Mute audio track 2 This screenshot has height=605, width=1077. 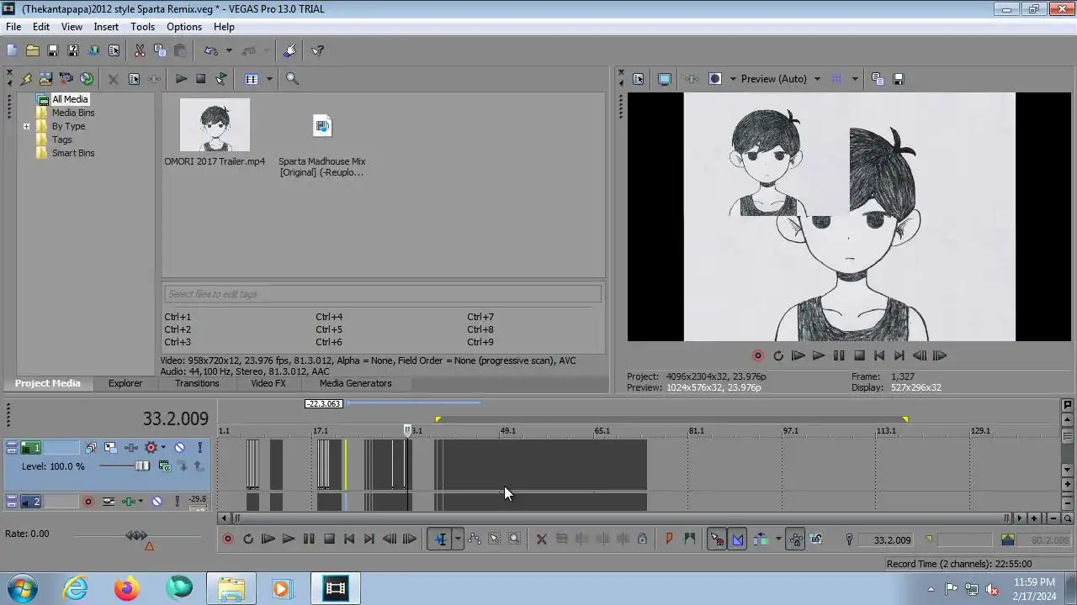157,502
